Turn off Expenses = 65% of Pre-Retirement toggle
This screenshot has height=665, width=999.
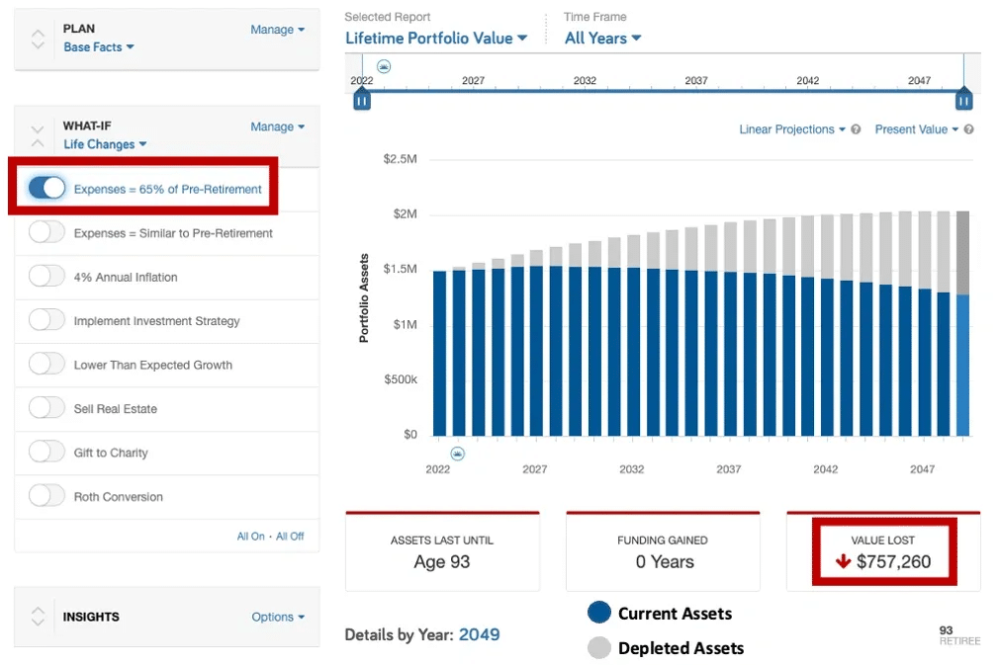tap(46, 189)
